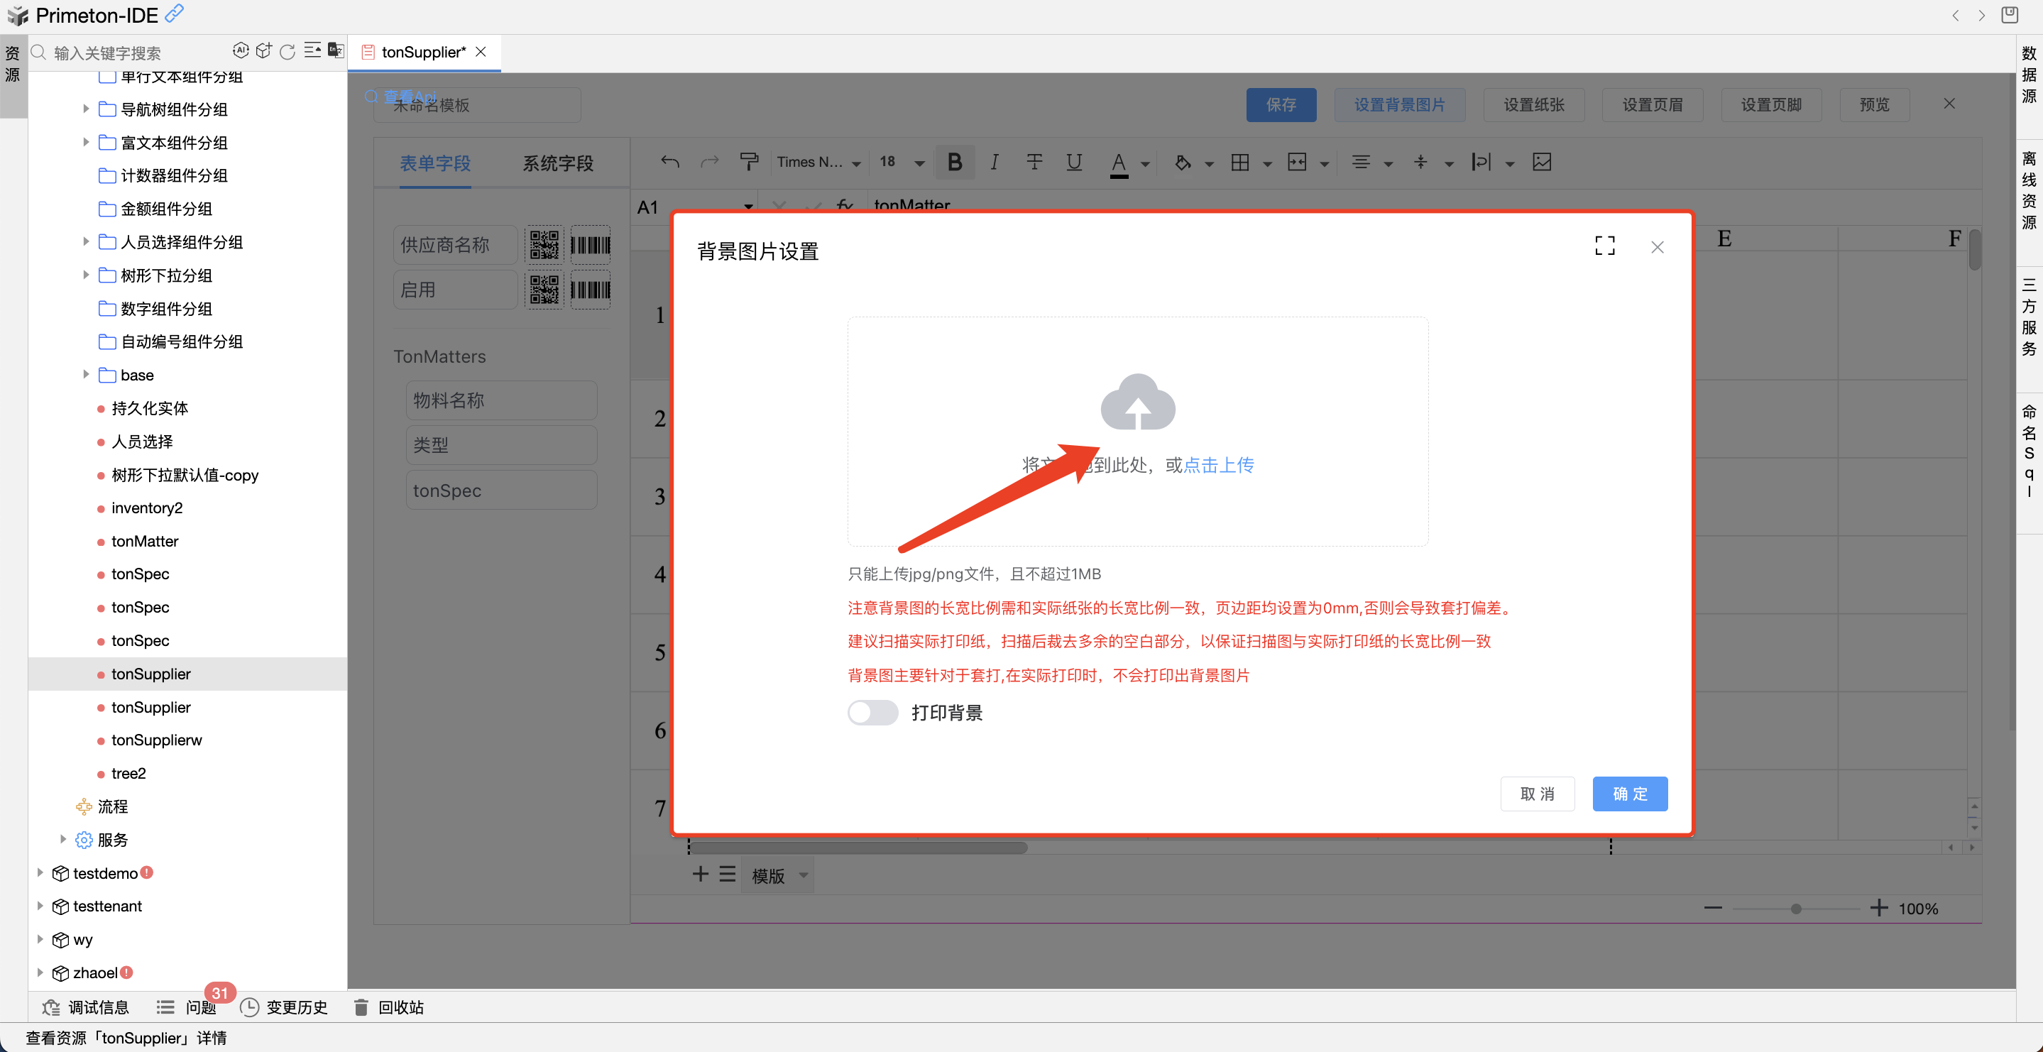Image resolution: width=2043 pixels, height=1052 pixels.
Task: Switch to the 系统字段 tab
Action: click(x=557, y=163)
